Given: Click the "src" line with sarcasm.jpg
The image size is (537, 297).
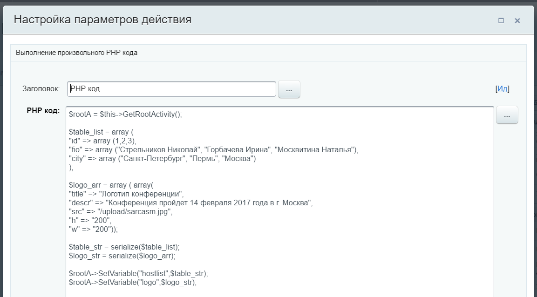Looking at the screenshot, I should [x=121, y=212].
